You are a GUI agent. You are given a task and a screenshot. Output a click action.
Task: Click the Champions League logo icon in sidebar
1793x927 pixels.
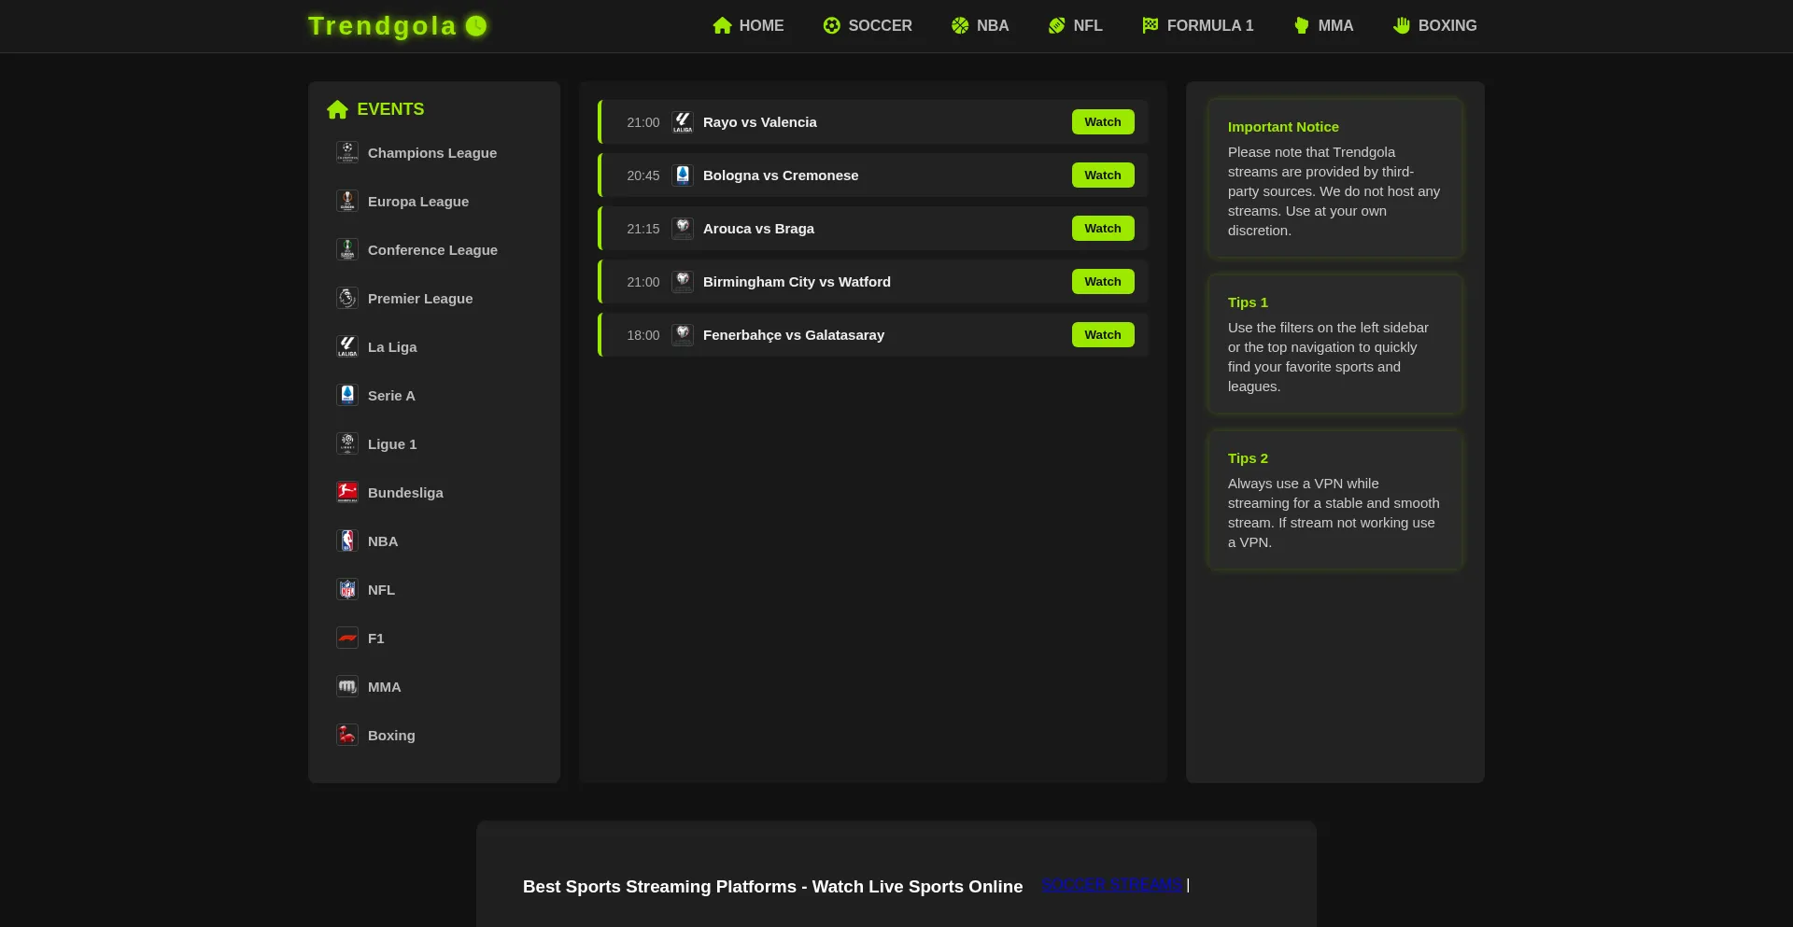click(x=347, y=152)
